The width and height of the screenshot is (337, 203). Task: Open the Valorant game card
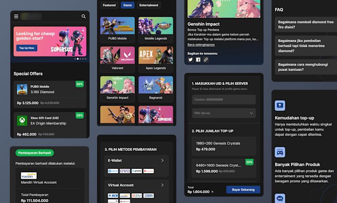(x=117, y=60)
